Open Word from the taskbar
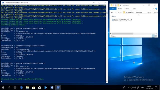 52,87
